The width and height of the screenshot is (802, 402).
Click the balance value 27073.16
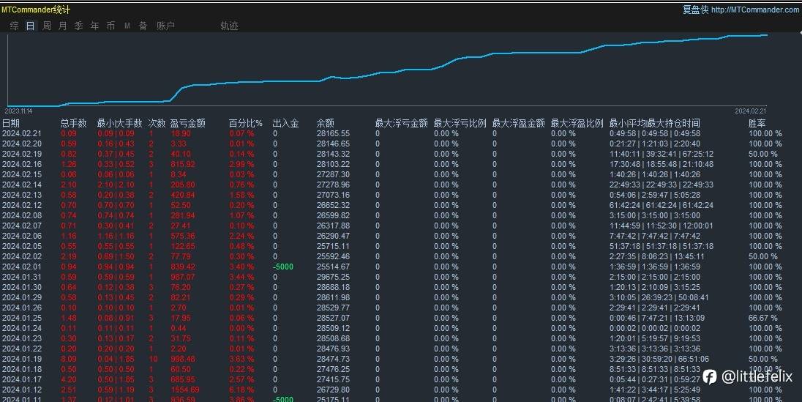pyautogui.click(x=333, y=195)
